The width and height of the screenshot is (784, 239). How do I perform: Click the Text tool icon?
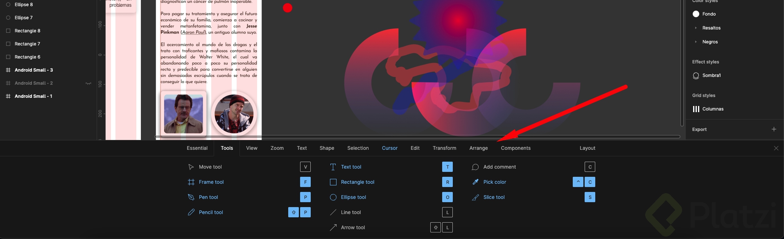point(333,167)
